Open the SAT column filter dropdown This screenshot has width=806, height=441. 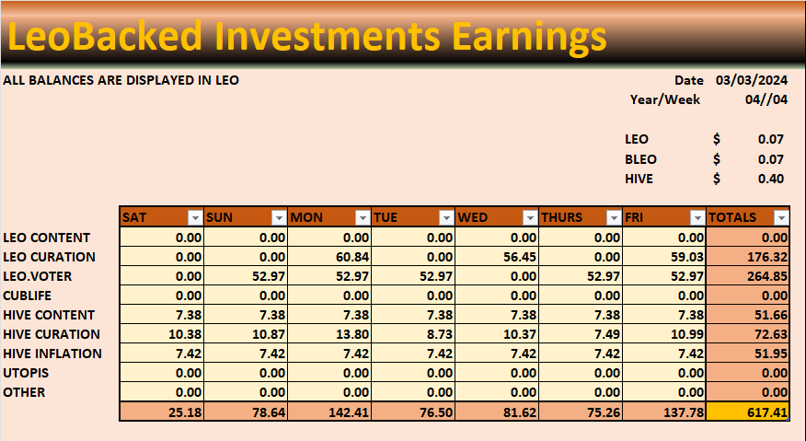click(195, 217)
